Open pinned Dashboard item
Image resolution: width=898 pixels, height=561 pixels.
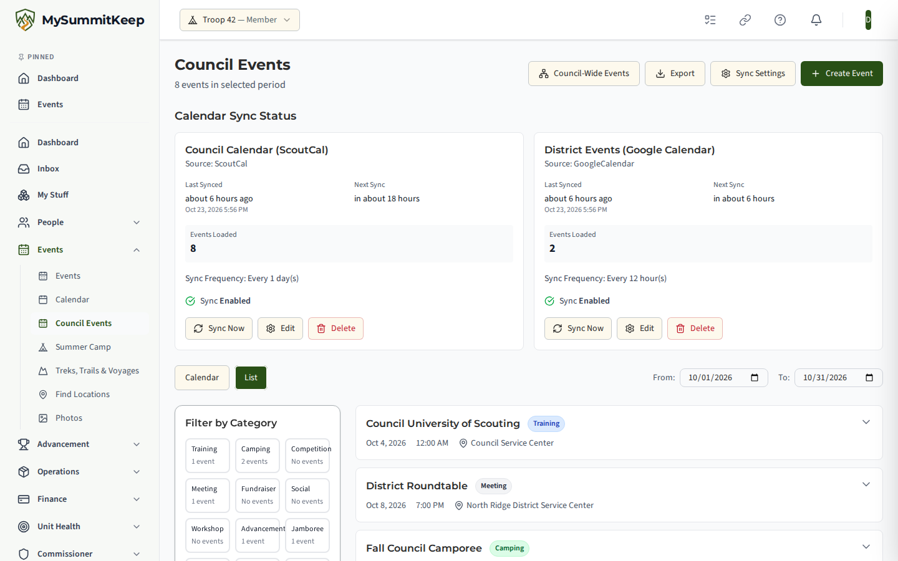[80, 78]
